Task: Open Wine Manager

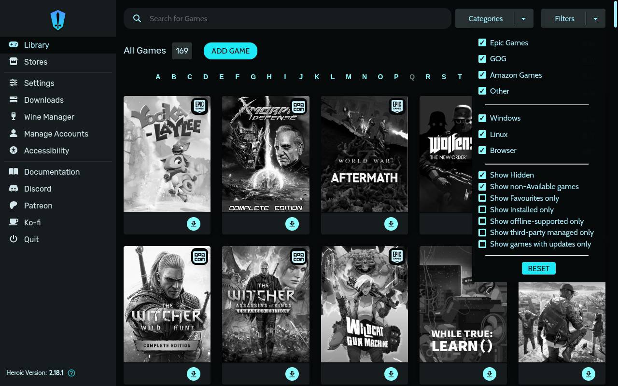Action: pos(58,117)
